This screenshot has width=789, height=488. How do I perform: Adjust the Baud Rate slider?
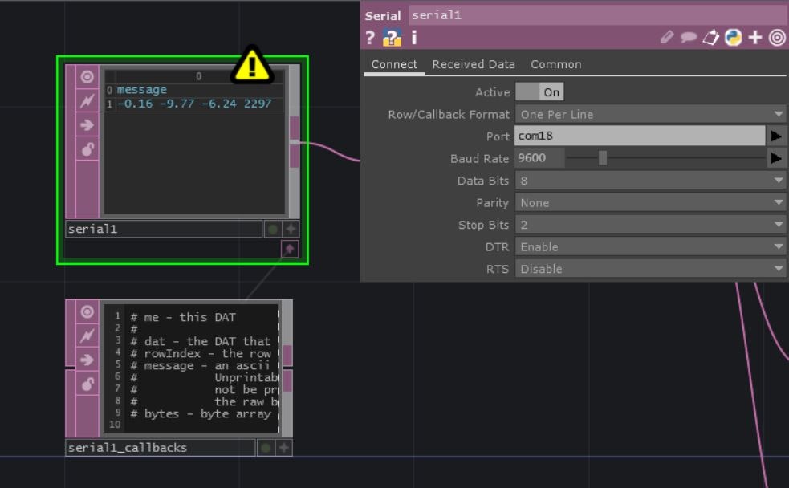(602, 158)
